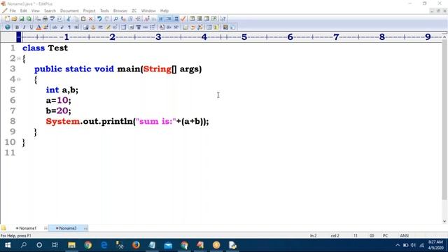Click the 'col 2' status bar entry

[335, 236]
